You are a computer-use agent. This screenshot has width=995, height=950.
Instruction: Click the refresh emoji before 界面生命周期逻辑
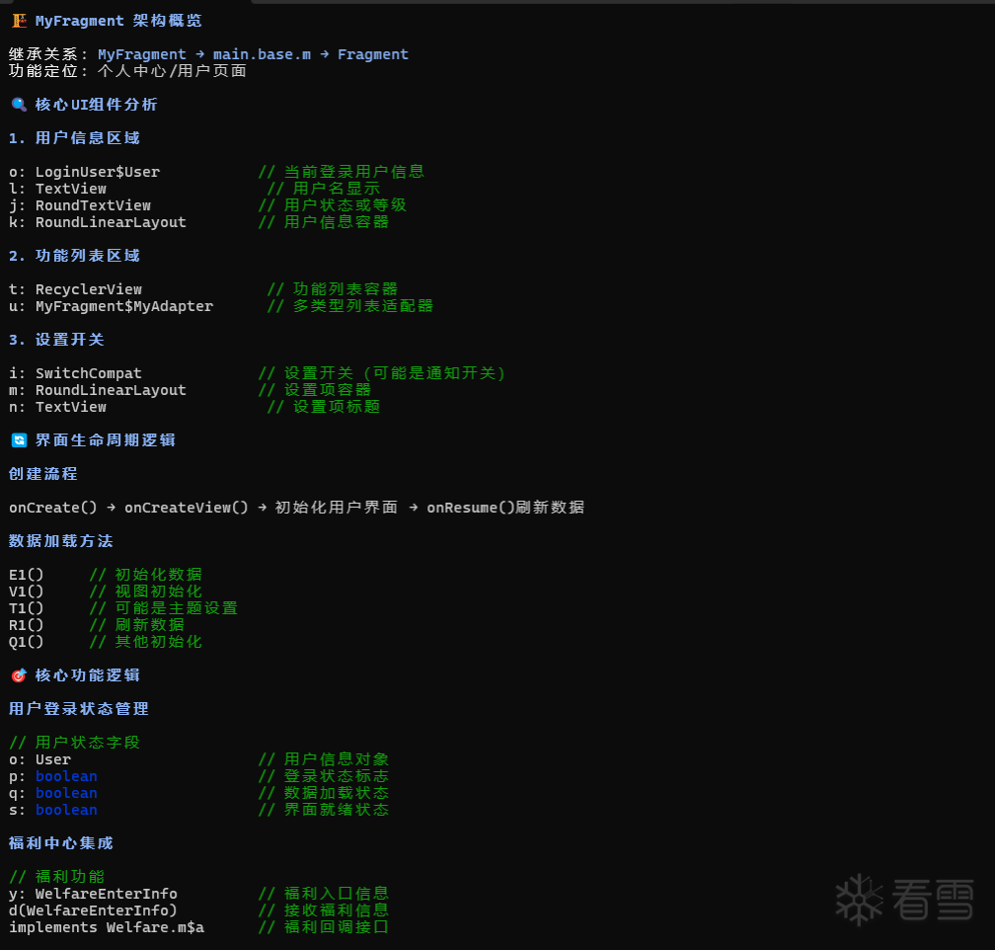(x=19, y=440)
